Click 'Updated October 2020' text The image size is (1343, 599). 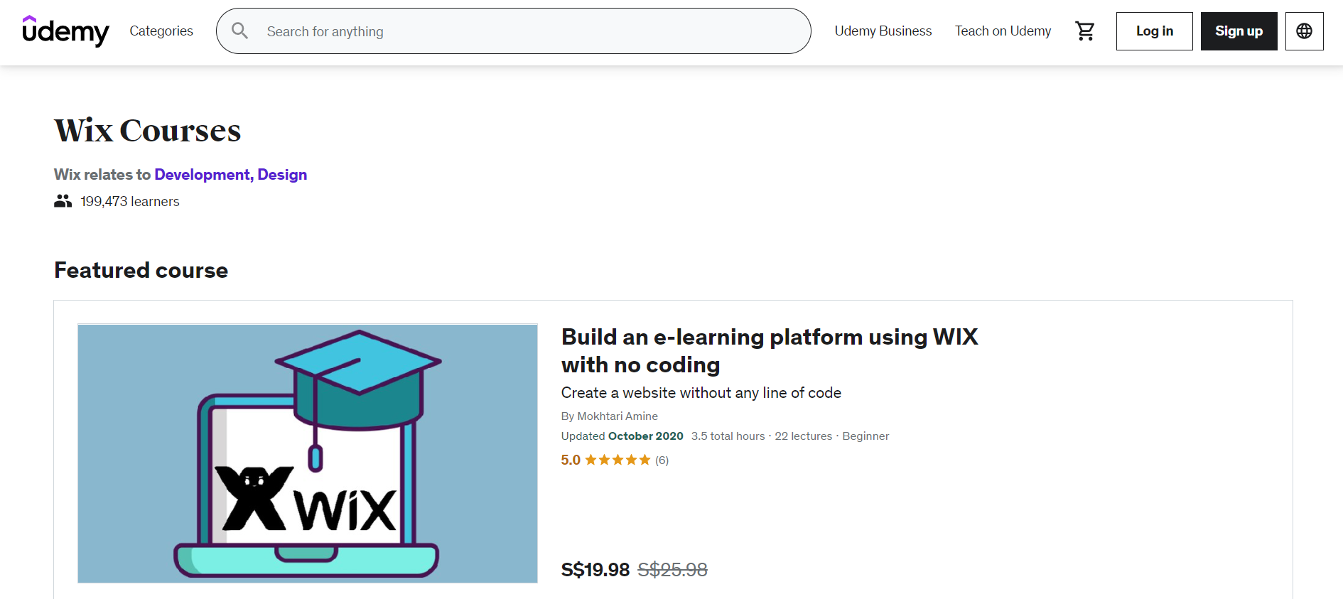pyautogui.click(x=622, y=436)
